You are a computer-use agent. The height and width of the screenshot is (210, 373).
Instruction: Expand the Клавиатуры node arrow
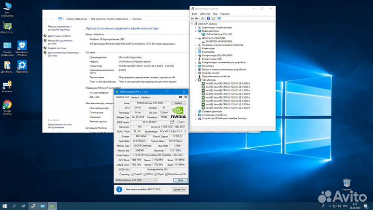pyautogui.click(x=196, y=48)
